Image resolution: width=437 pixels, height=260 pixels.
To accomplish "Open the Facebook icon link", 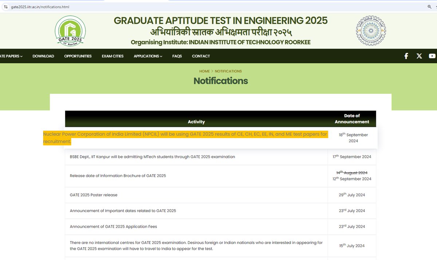I will coord(406,56).
